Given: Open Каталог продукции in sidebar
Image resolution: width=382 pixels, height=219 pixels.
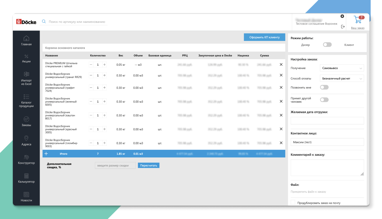Looking at the screenshot, I should pos(26,101).
